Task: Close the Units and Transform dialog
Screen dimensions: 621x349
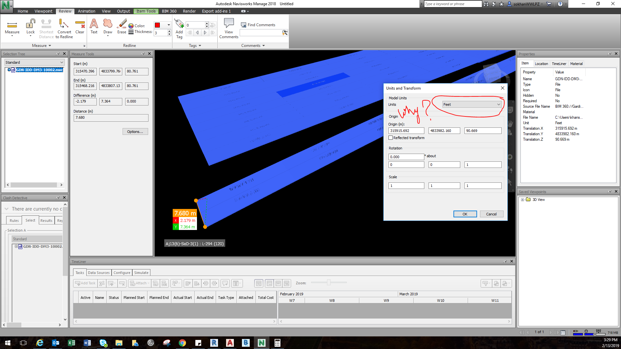Action: point(502,88)
